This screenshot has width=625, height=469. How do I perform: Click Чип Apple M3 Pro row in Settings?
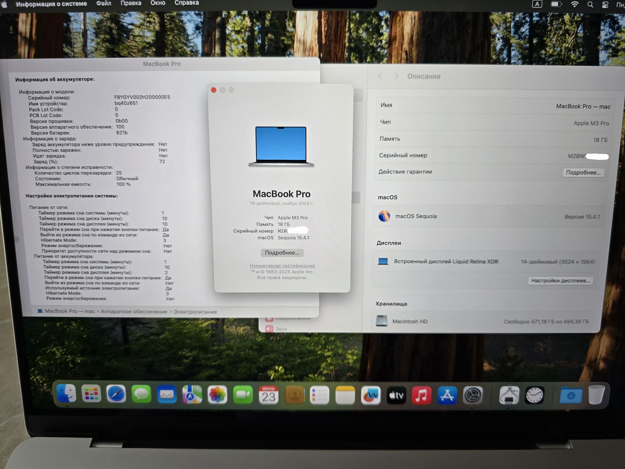pos(494,123)
